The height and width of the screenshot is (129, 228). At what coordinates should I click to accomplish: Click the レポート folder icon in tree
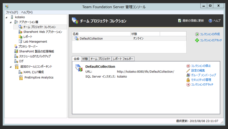pos(20,37)
